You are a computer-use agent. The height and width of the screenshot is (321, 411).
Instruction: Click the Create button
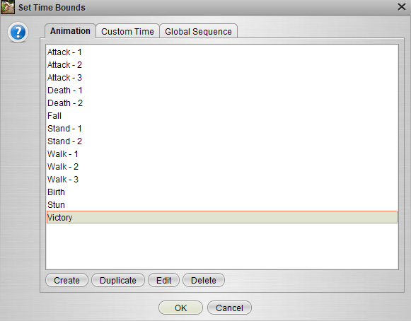click(66, 280)
